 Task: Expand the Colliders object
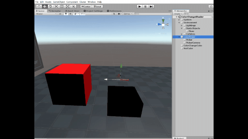(x=182, y=34)
